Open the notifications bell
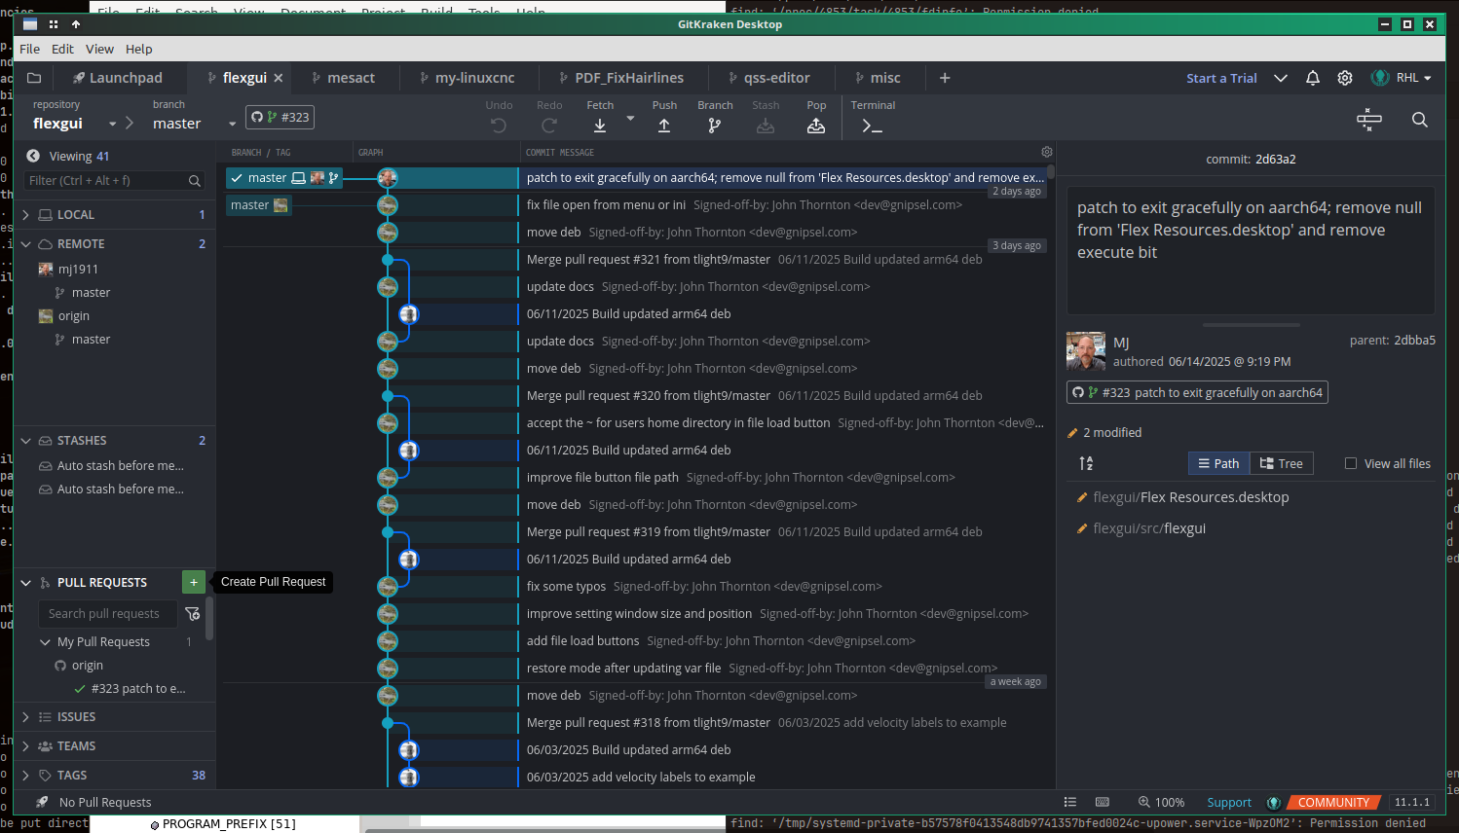Image resolution: width=1459 pixels, height=833 pixels. click(x=1313, y=78)
